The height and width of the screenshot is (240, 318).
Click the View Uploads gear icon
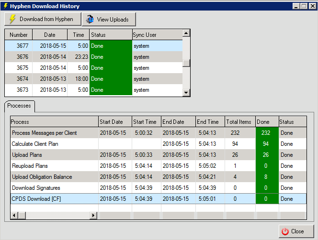(90, 19)
